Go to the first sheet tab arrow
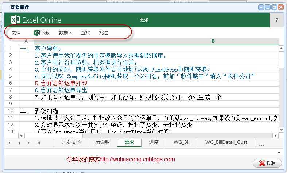The height and width of the screenshot is (173, 287). click(9, 143)
